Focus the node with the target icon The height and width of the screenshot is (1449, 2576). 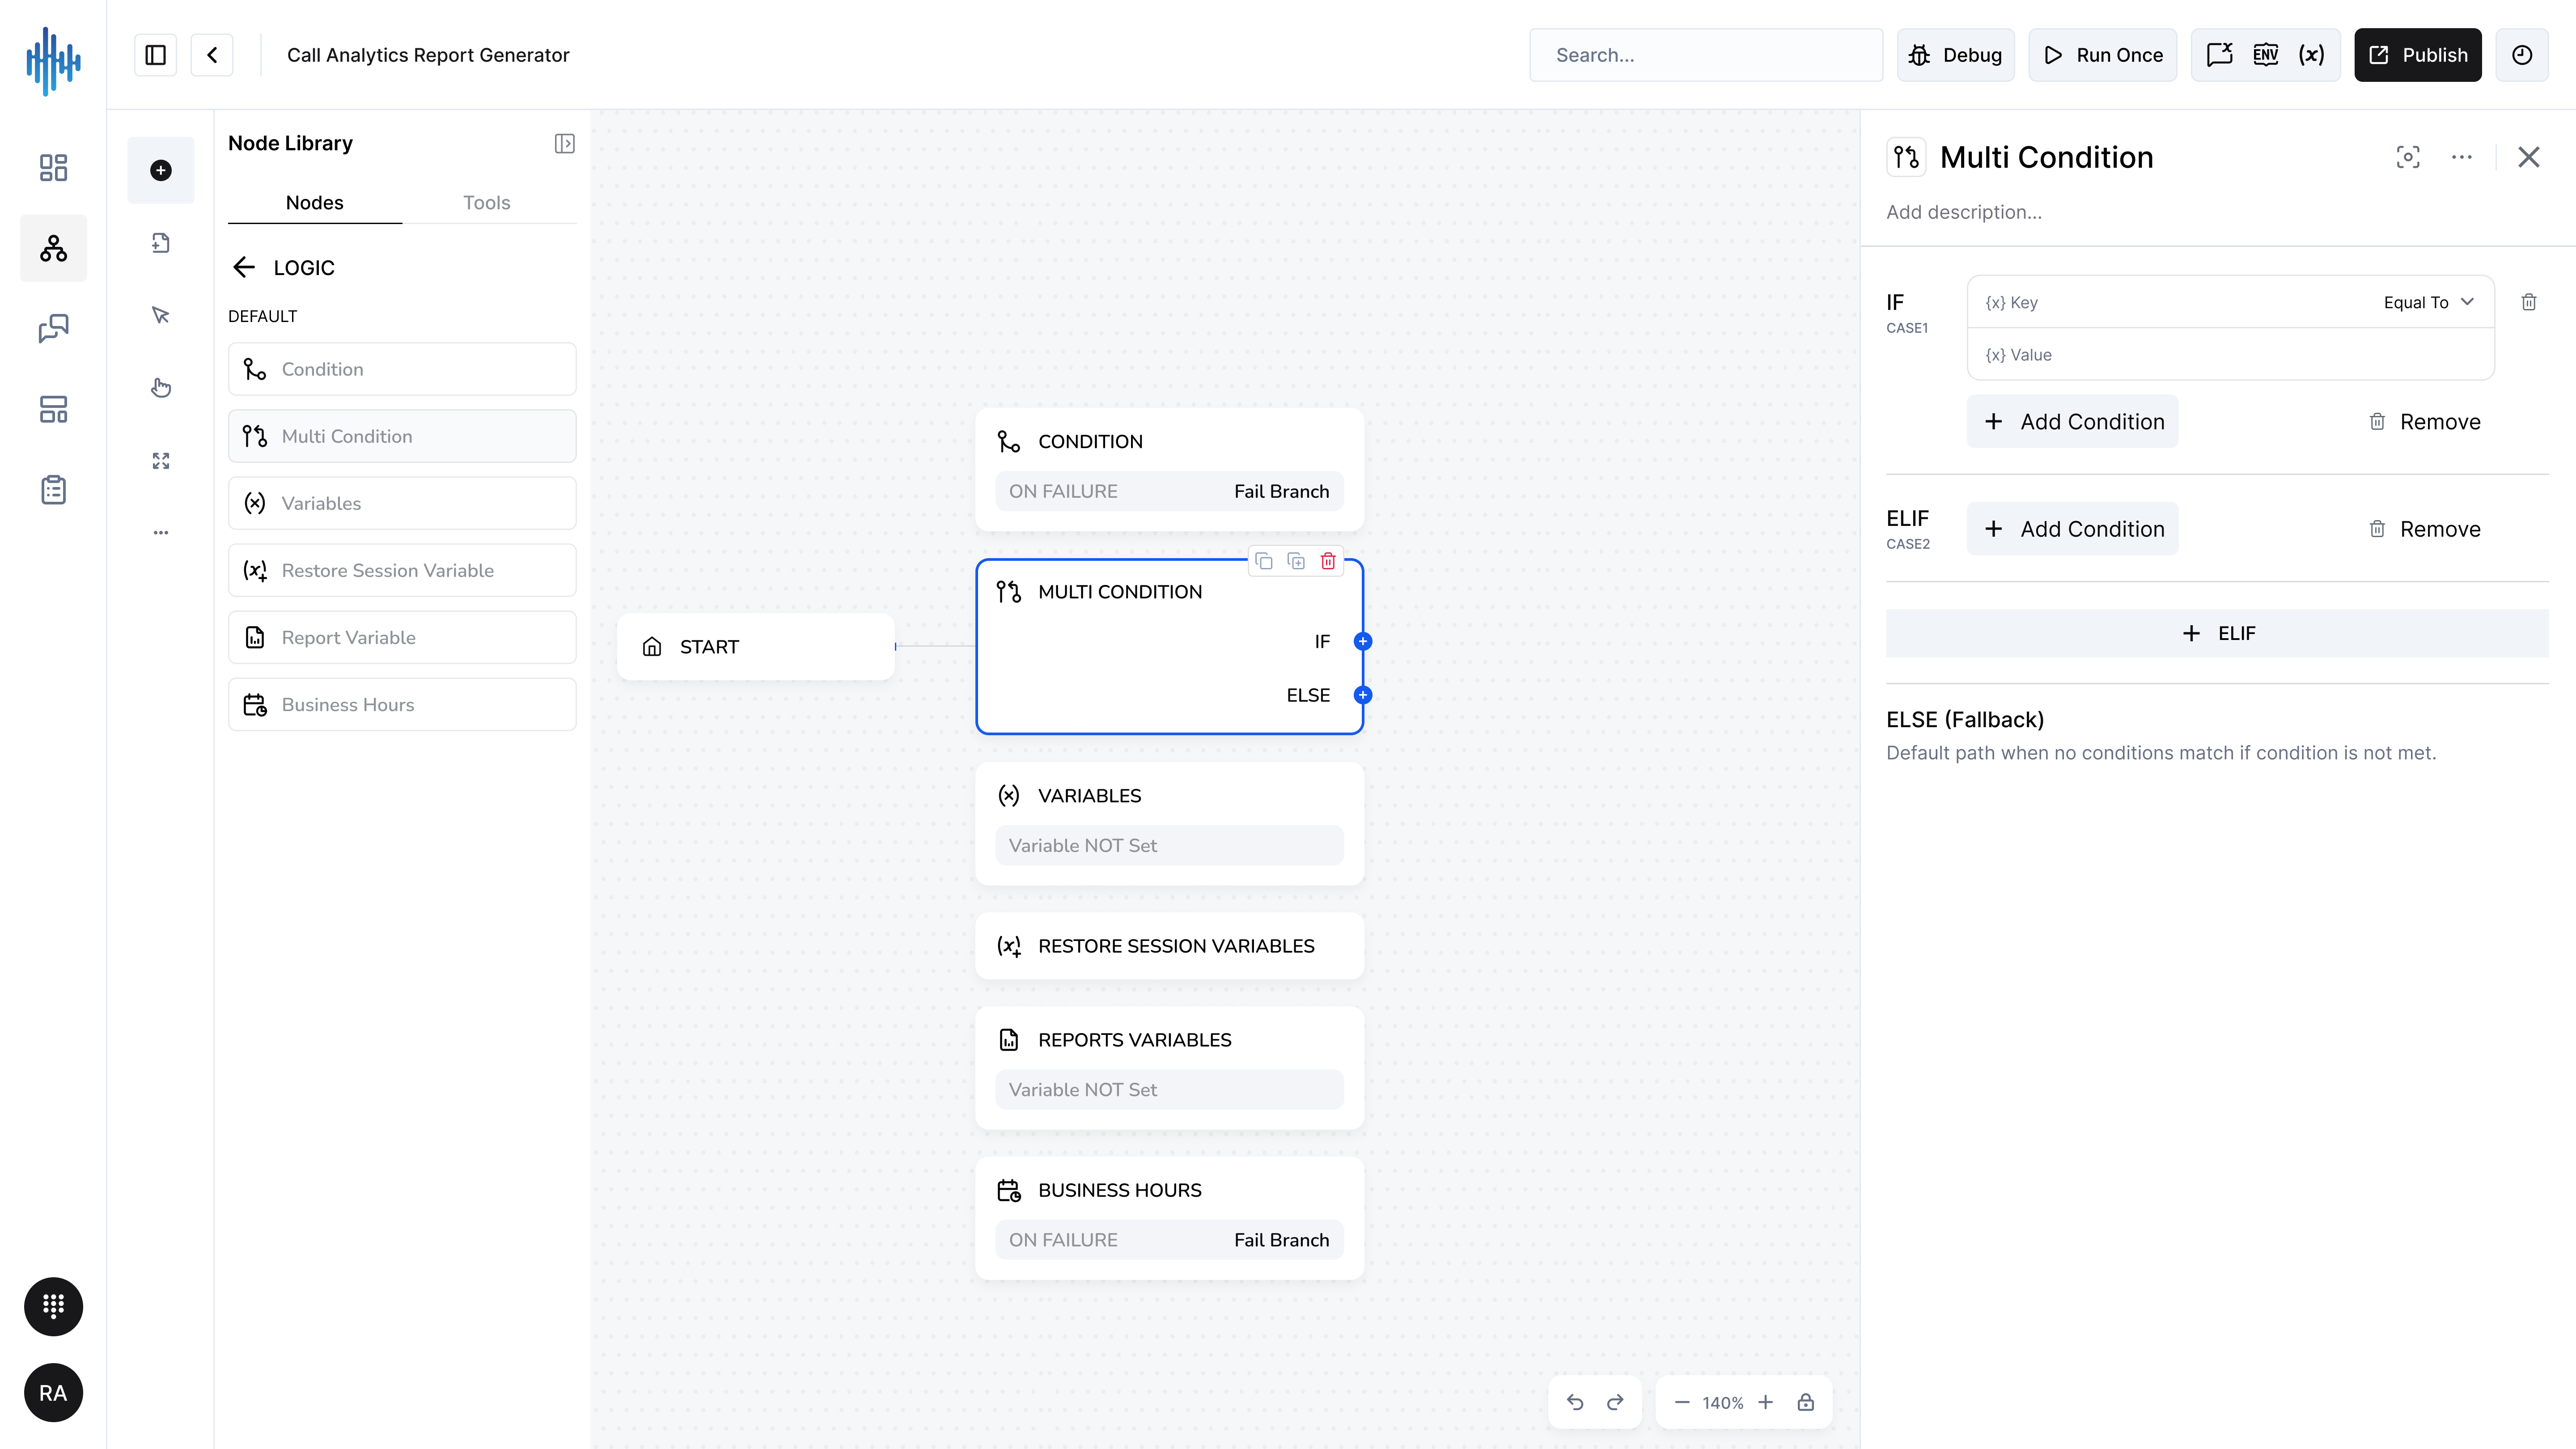tap(2408, 157)
